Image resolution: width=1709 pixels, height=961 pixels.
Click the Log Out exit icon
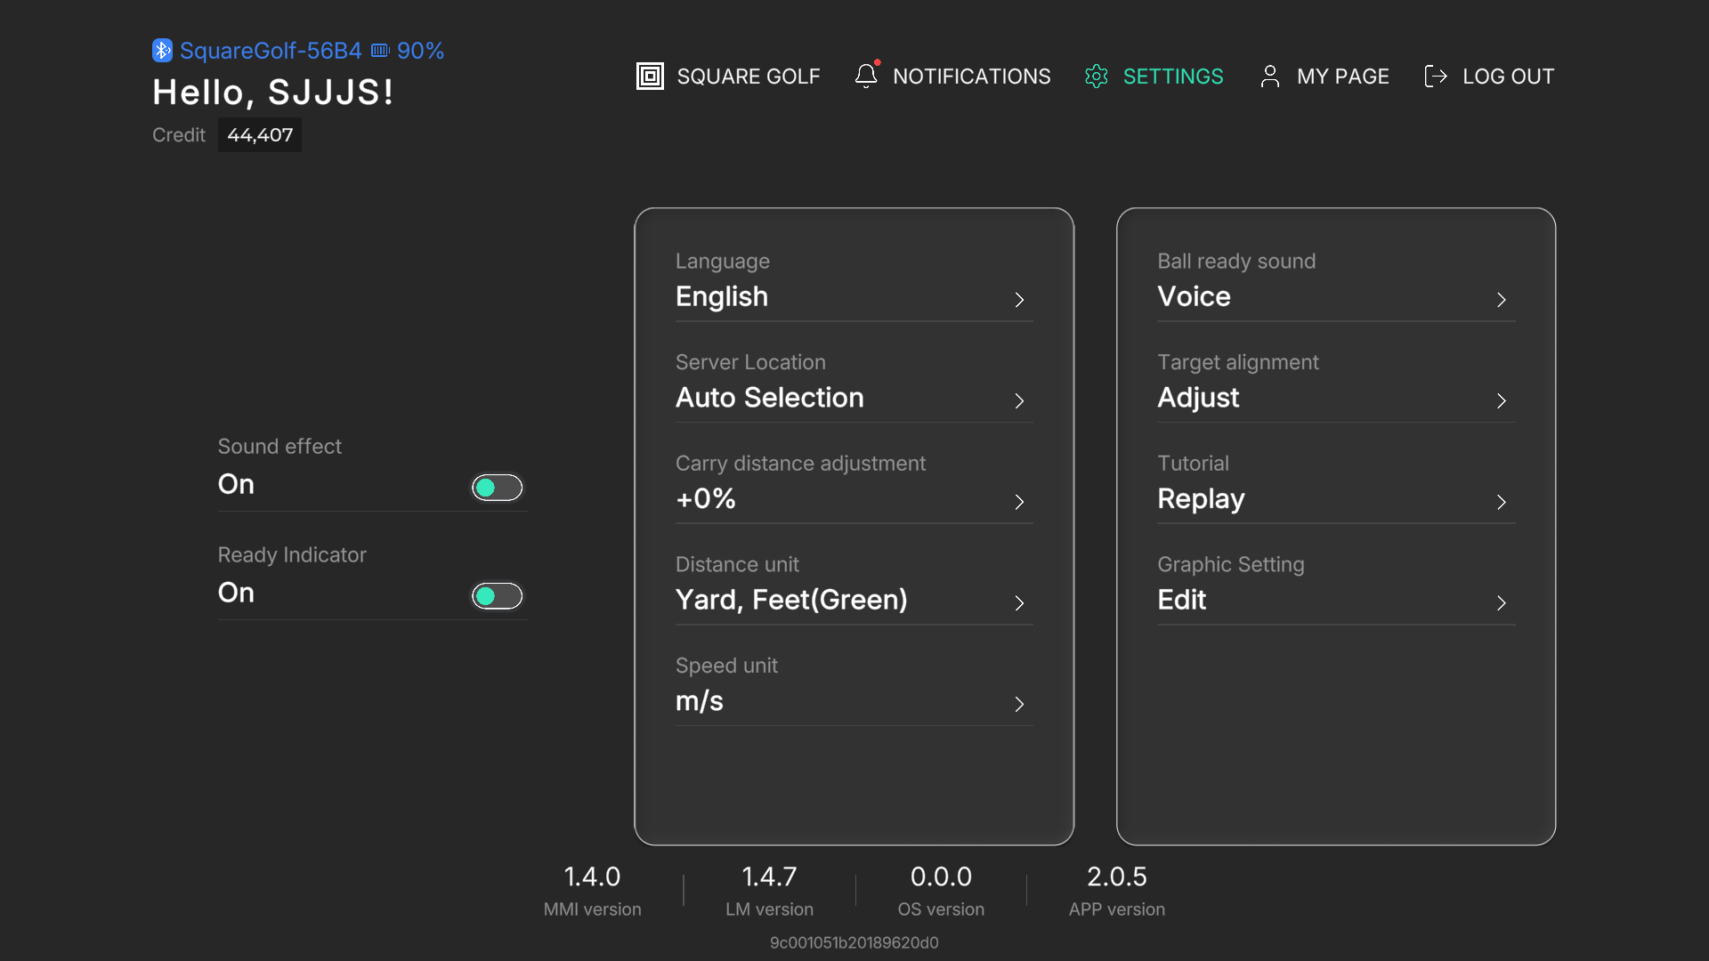(x=1435, y=77)
